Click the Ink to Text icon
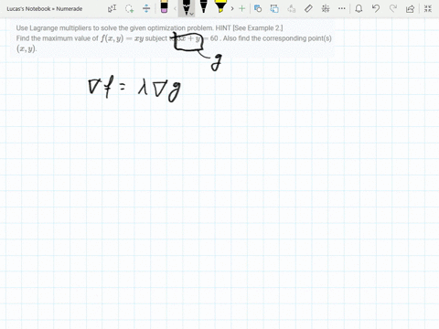The width and height of the screenshot is (439, 329). pyautogui.click(x=292, y=8)
